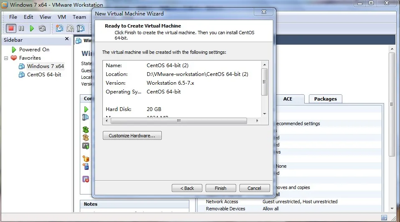
Task: Click the green stacked arrows command icon
Action: click(x=86, y=130)
